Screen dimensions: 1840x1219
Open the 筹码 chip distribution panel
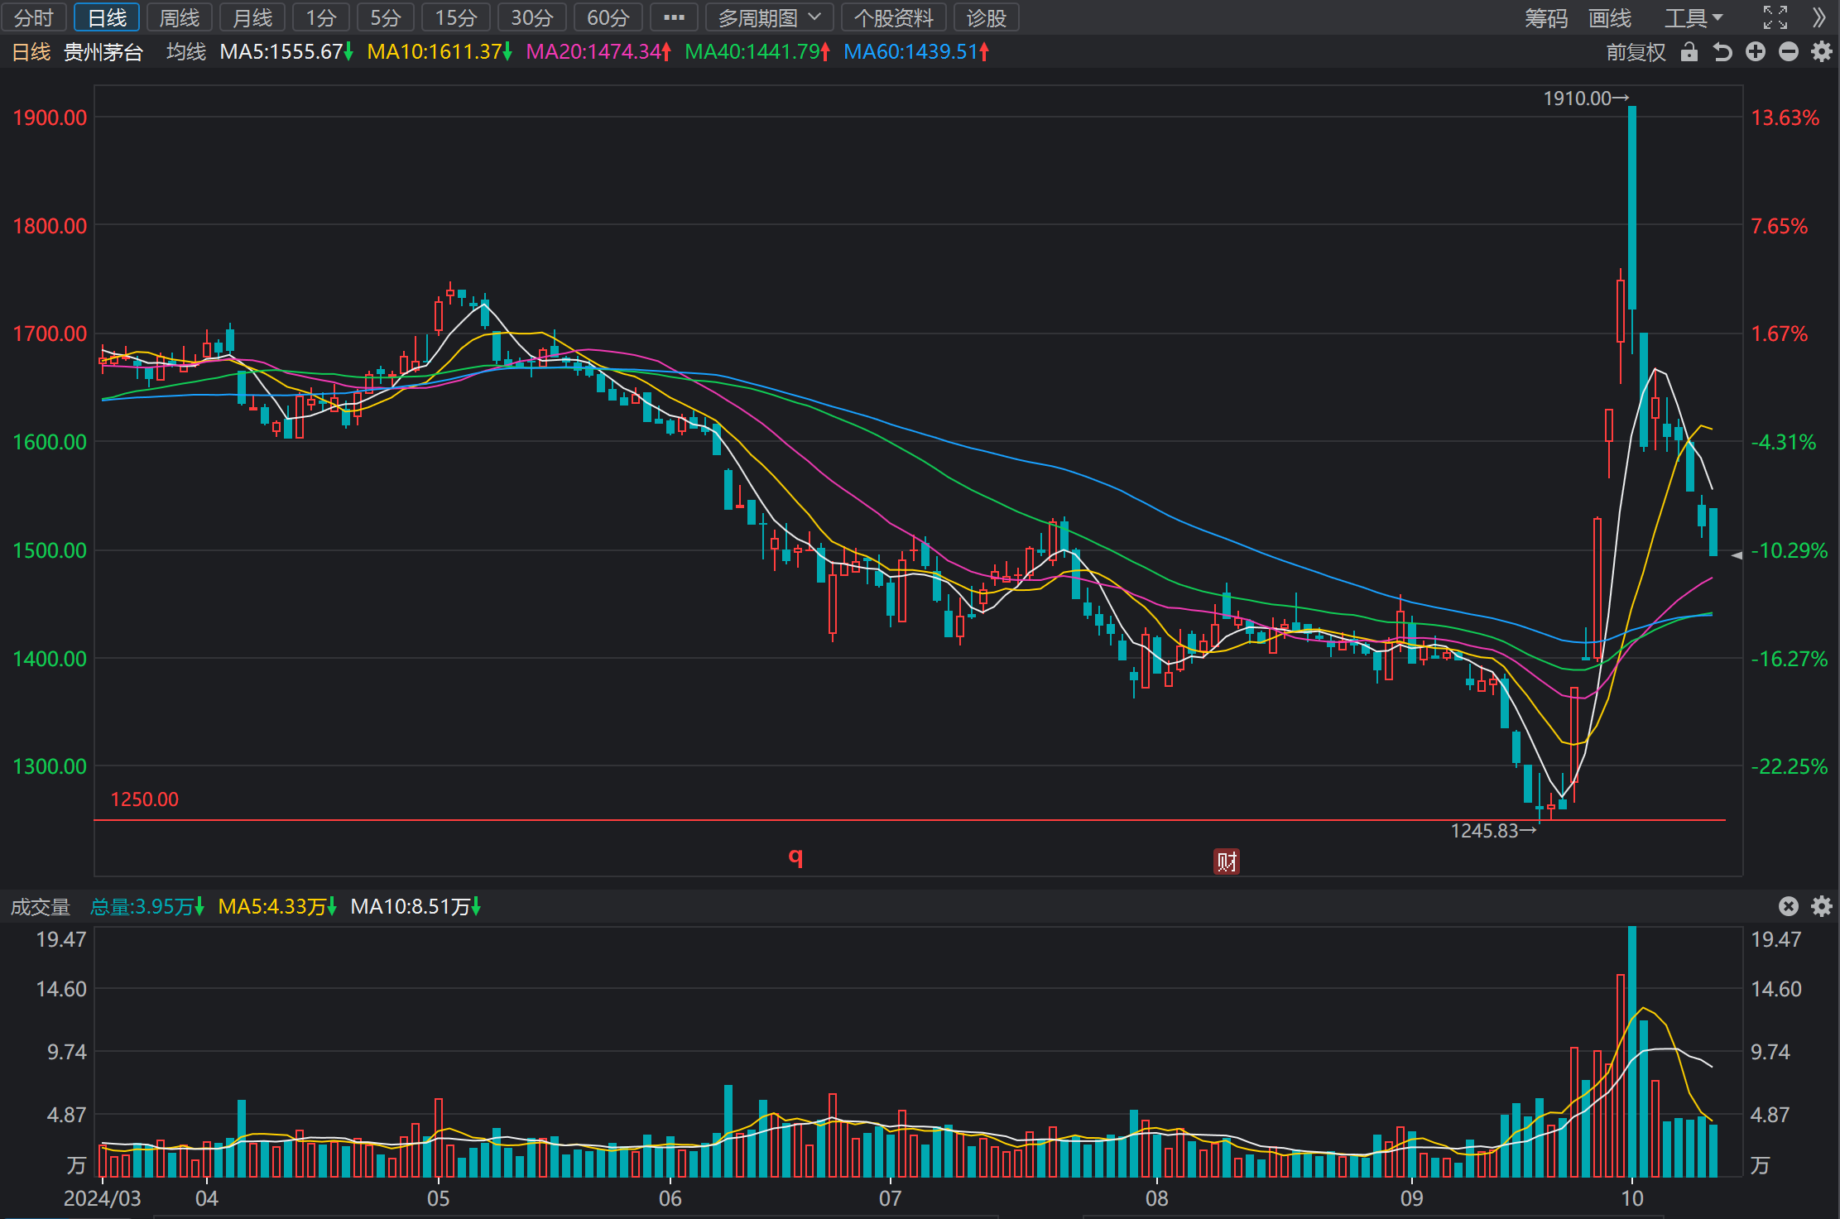[1546, 17]
